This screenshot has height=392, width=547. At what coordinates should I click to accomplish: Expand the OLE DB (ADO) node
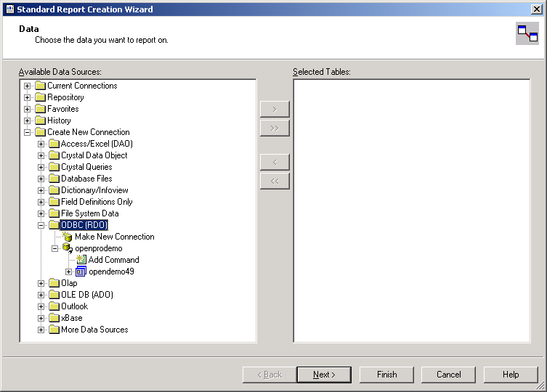[41, 295]
